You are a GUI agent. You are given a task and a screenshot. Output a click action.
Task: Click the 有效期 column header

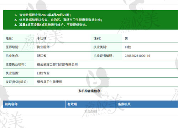(x=72, y=104)
